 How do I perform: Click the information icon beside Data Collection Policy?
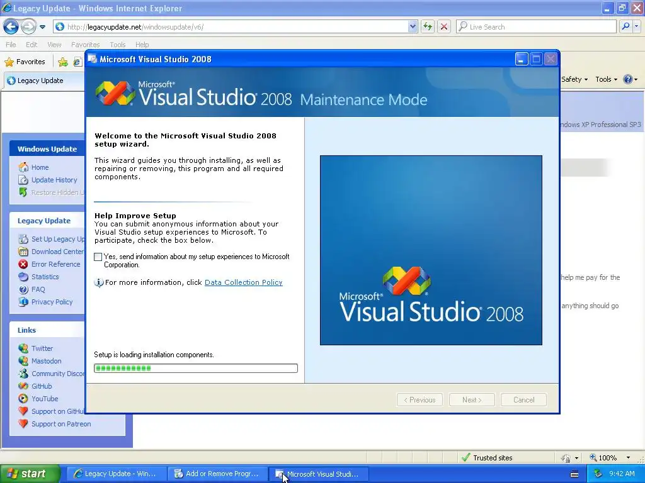[99, 282]
